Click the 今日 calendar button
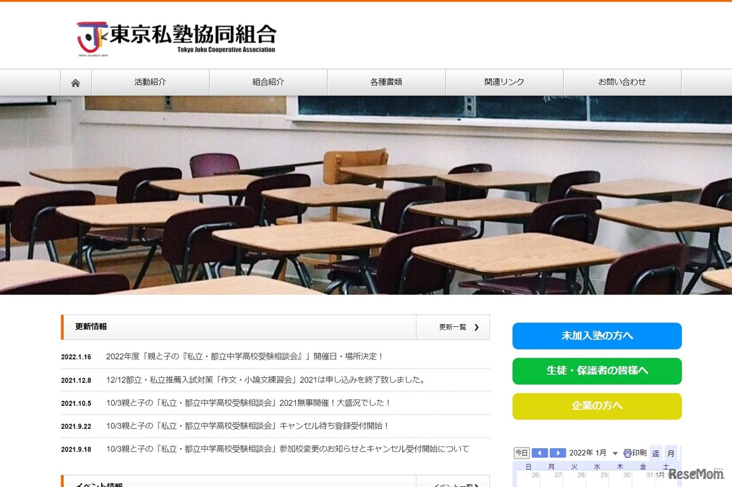Viewport: 732px width, 487px height. click(522, 453)
